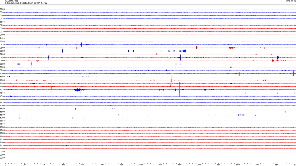This screenshot has height=166, width=296.
Task: Click the tall red spike on the 12:00 trace near 5m
Action: (x=51, y=86)
